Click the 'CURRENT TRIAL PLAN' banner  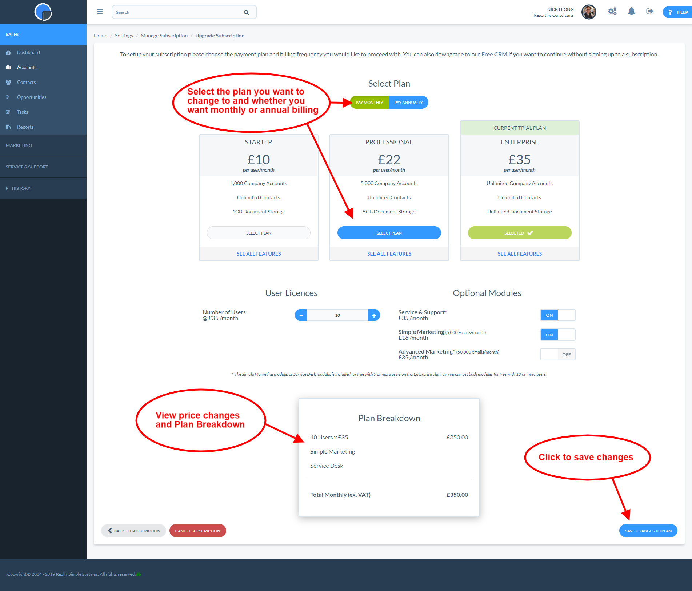[520, 128]
